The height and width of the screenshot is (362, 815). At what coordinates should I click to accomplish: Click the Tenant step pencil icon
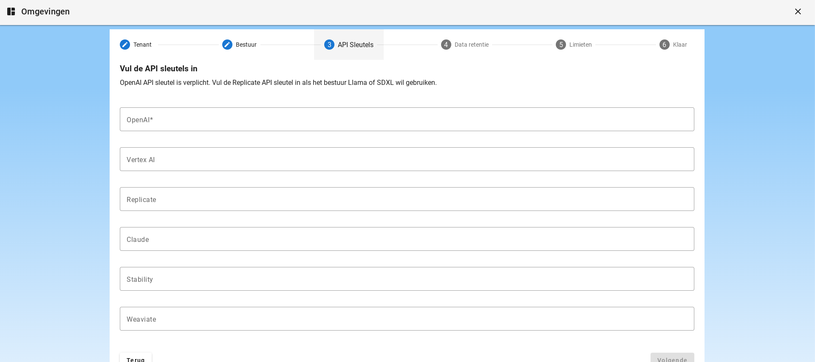pos(125,45)
